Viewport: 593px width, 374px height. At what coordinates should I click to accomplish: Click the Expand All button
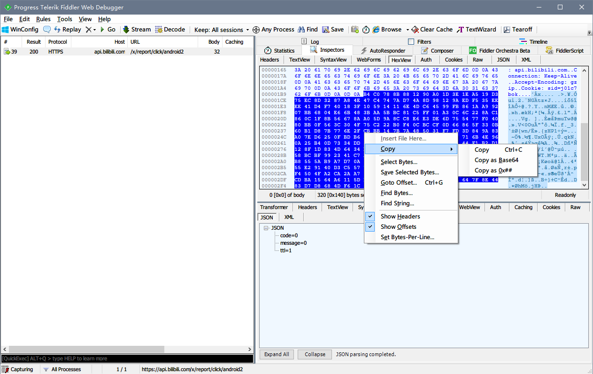point(277,354)
